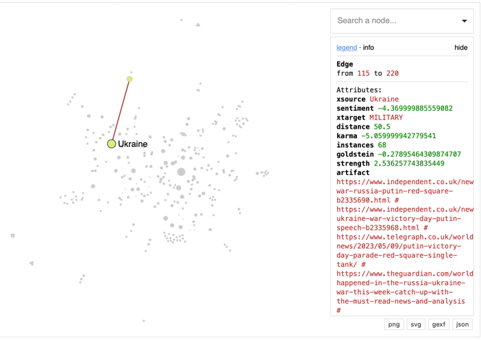Switch to the info tab
Image resolution: width=481 pixels, height=340 pixels.
pos(369,48)
